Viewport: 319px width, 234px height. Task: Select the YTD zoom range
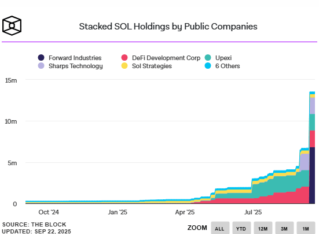[x=241, y=228]
